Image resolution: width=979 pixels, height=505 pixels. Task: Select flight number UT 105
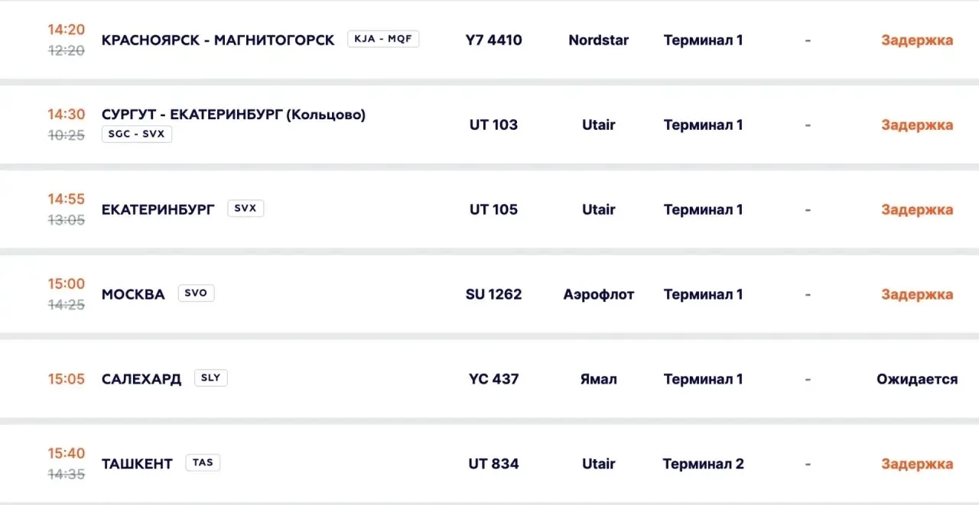(x=493, y=209)
